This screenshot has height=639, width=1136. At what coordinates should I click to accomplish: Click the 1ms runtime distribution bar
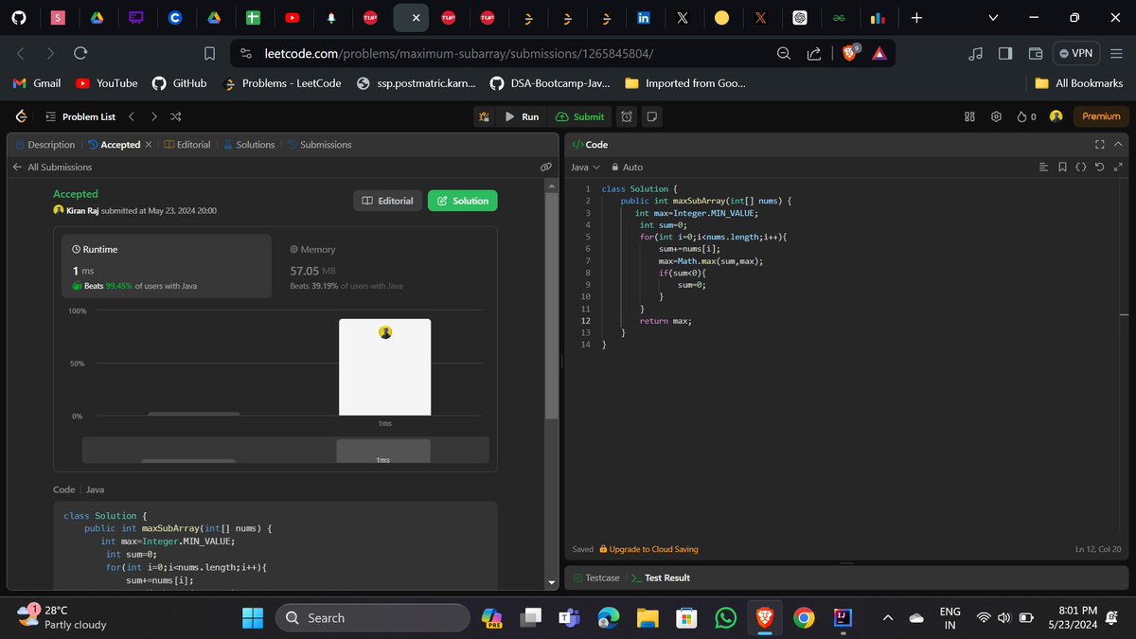click(x=384, y=367)
